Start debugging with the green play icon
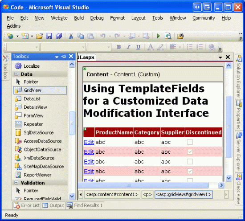The width and height of the screenshot is (245, 221). (x=159, y=36)
